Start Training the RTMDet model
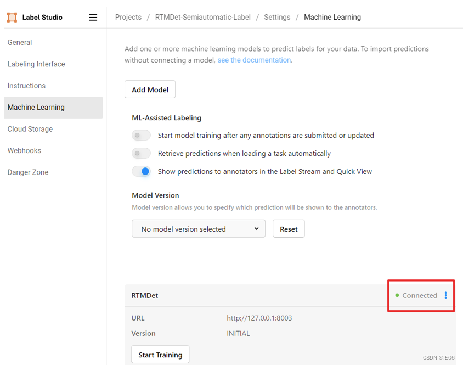This screenshot has height=365, width=463. (x=160, y=355)
